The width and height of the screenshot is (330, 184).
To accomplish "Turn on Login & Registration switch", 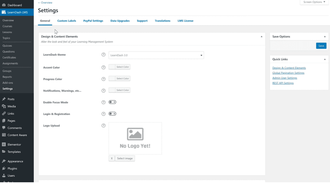I will point(112,114).
